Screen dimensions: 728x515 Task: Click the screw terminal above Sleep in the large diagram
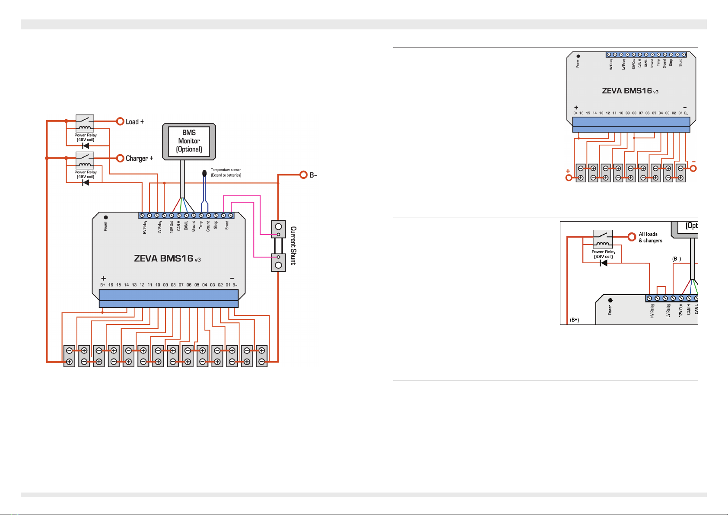216,215
